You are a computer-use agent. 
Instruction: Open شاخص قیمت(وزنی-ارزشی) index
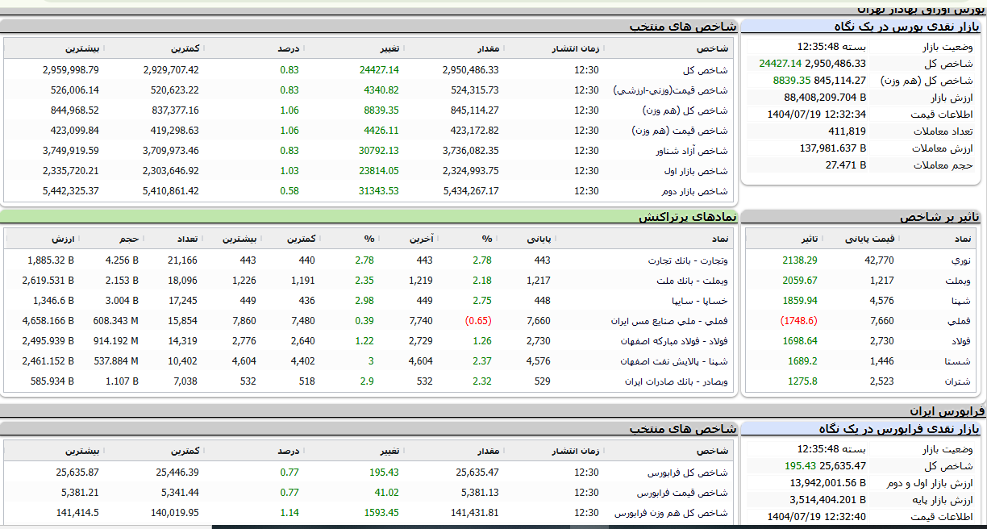(x=671, y=90)
